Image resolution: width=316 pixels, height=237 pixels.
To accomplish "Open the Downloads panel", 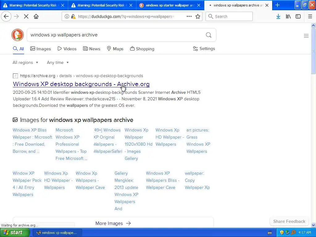I will pyautogui.click(x=278, y=17).
